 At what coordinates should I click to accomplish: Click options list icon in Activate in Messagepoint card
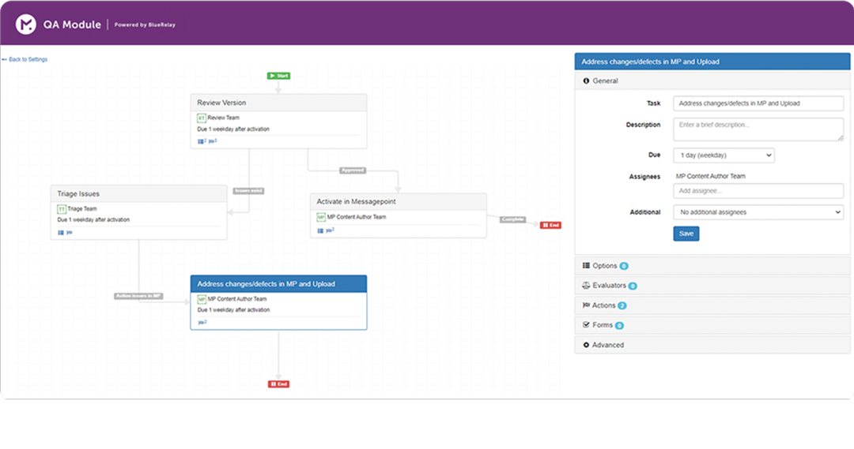coord(320,230)
